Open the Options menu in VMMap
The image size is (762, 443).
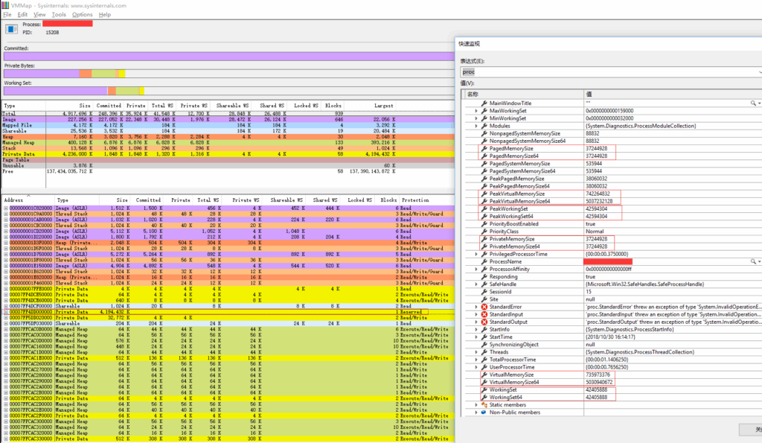click(x=82, y=15)
